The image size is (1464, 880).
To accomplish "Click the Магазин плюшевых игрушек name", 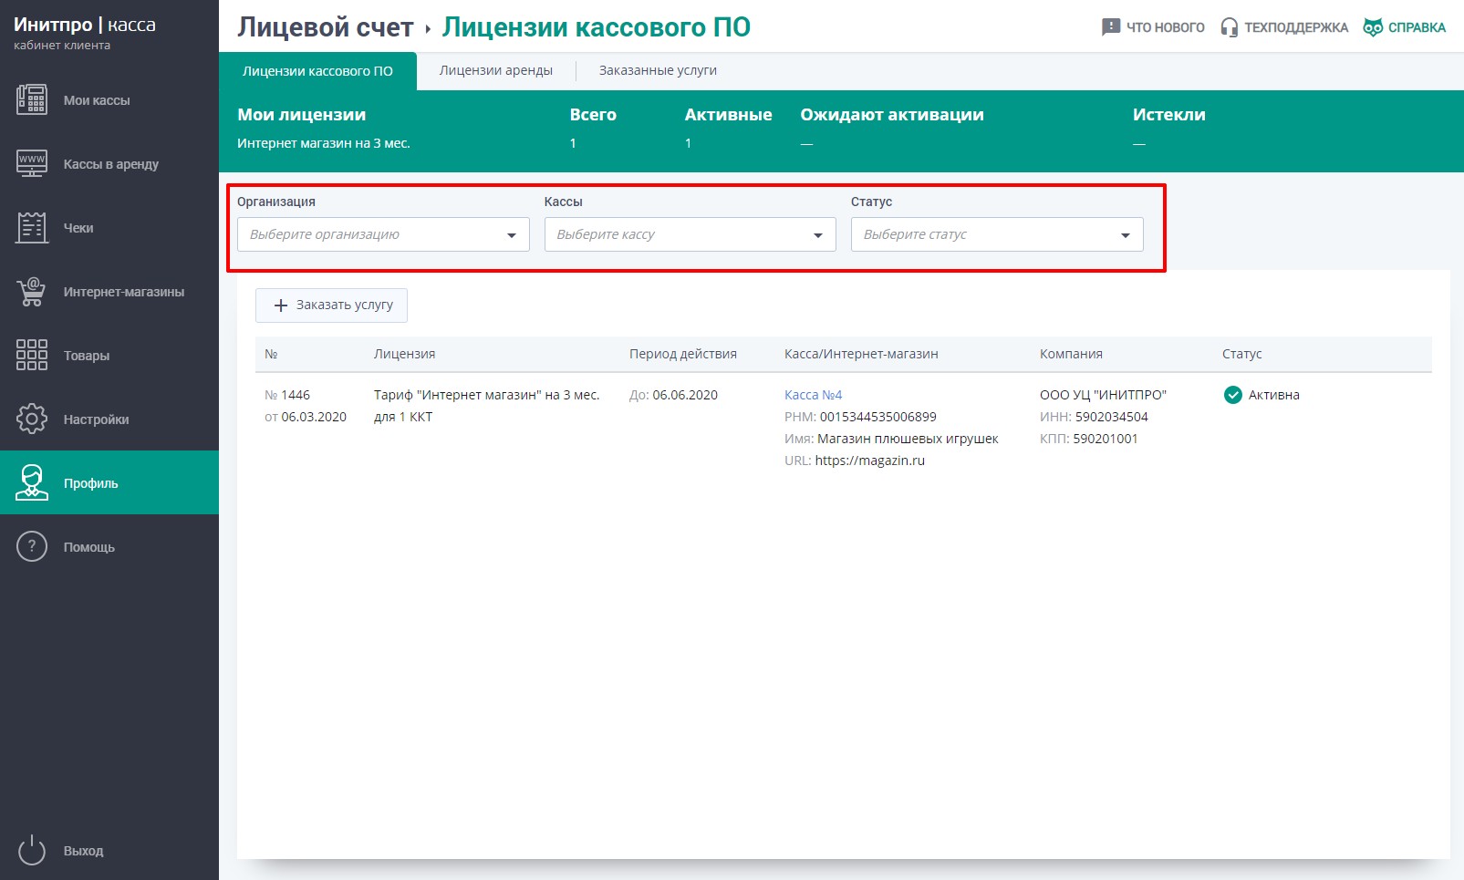I will point(908,439).
